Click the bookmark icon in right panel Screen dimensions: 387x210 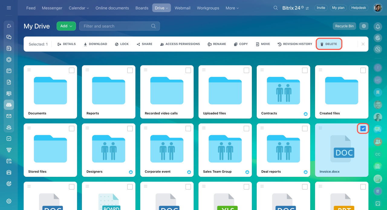pyautogui.click(x=378, y=92)
